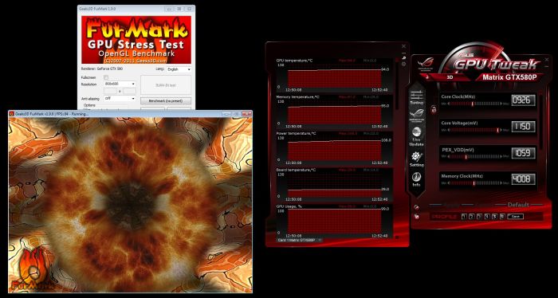Image resolution: width=558 pixels, height=298 pixels.
Task: Click the small gear icon in the monitor panel
Action: (403, 65)
